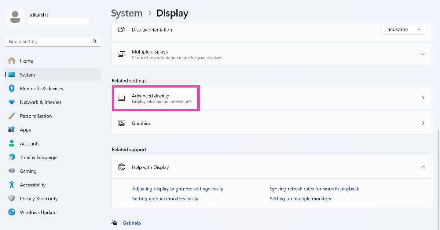The width and height of the screenshot is (440, 230).
Task: Open Advanced display settings
Action: coord(271,98)
